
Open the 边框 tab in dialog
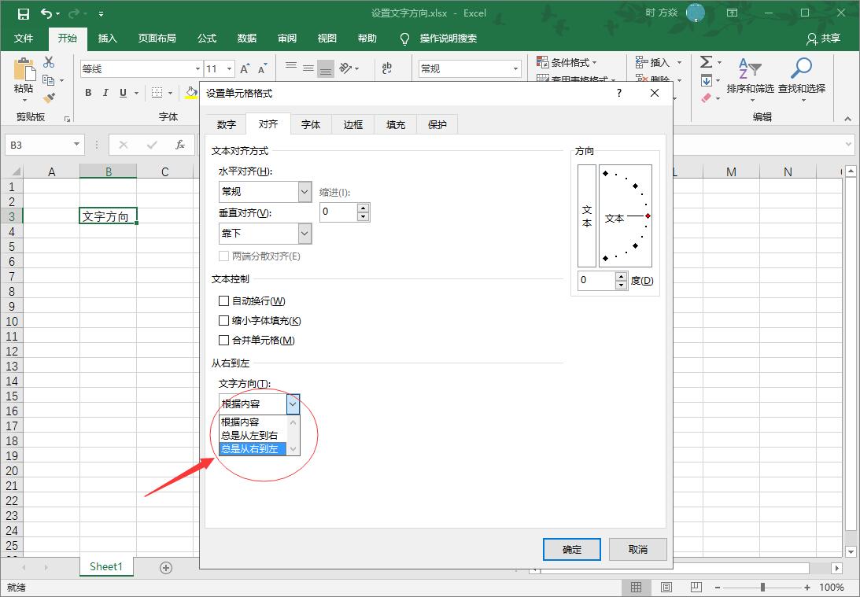353,124
